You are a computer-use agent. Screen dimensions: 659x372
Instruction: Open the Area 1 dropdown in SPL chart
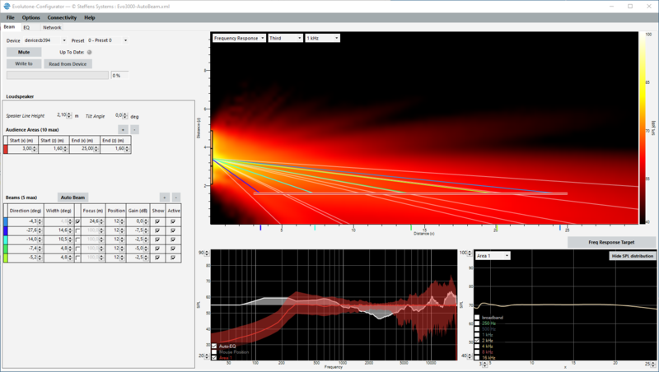coord(493,256)
